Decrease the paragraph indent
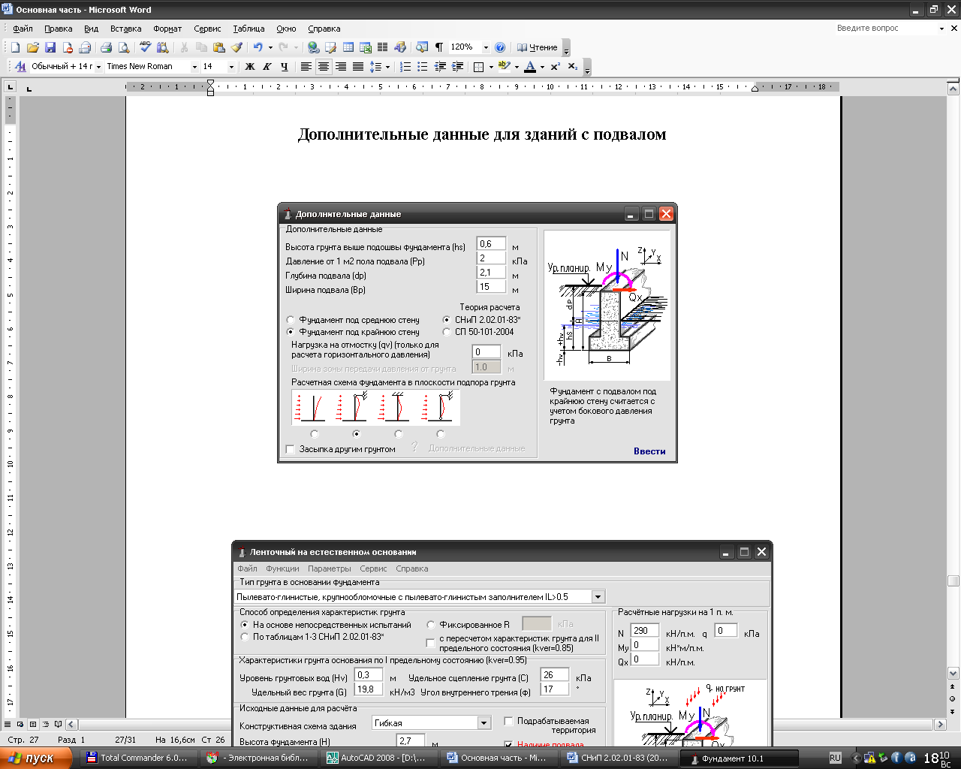Image resolution: width=961 pixels, height=769 pixels. (x=440, y=66)
